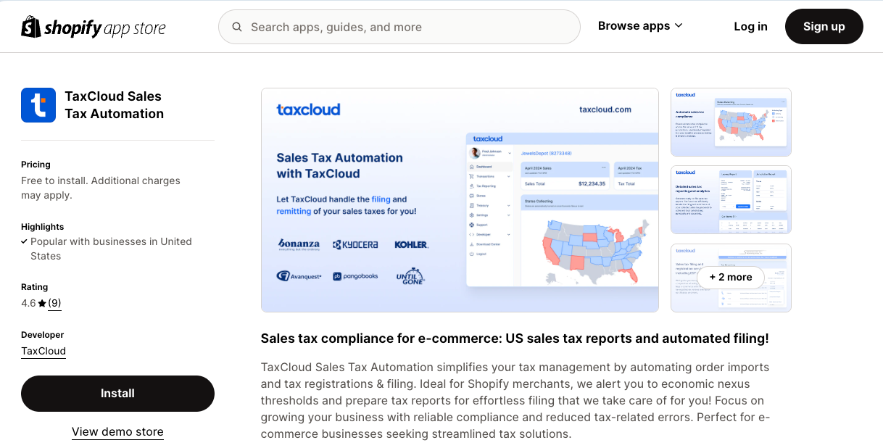Click the 'Highlights' label
Viewport: 883px width, 448px height.
pyautogui.click(x=43, y=227)
